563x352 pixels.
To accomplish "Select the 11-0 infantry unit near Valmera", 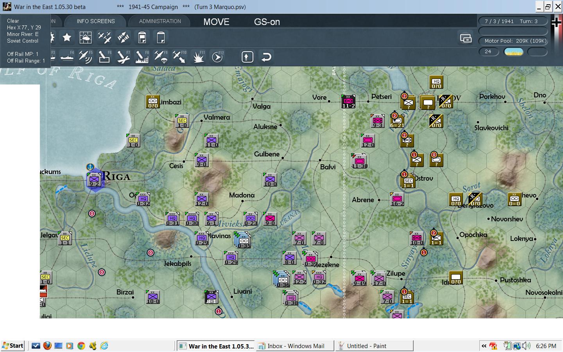I will tap(212, 140).
